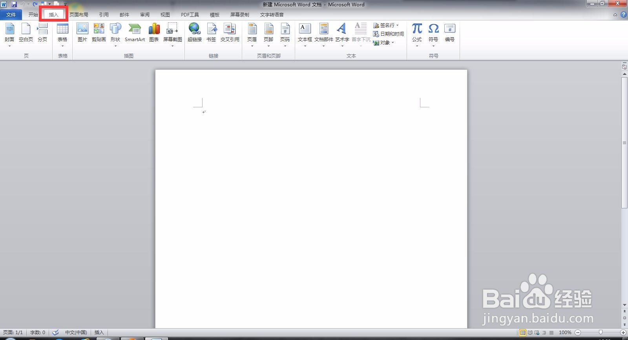
Task: Insert WordArt (艺术字)
Action: [342, 34]
